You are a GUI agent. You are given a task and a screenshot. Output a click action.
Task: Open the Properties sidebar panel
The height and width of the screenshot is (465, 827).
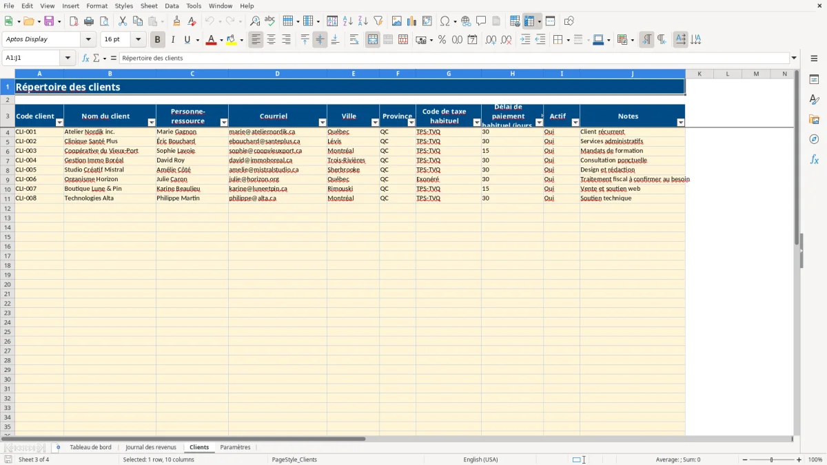(814, 79)
